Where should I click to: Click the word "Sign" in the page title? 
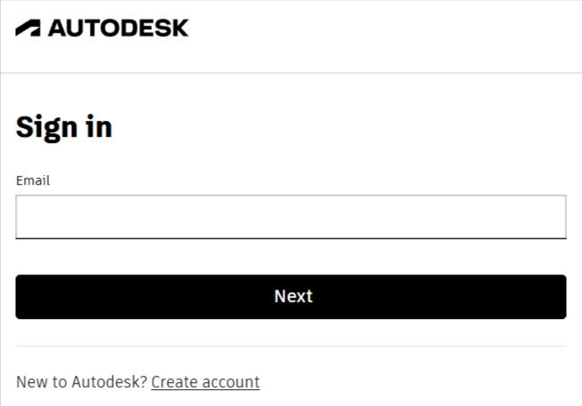[44, 127]
